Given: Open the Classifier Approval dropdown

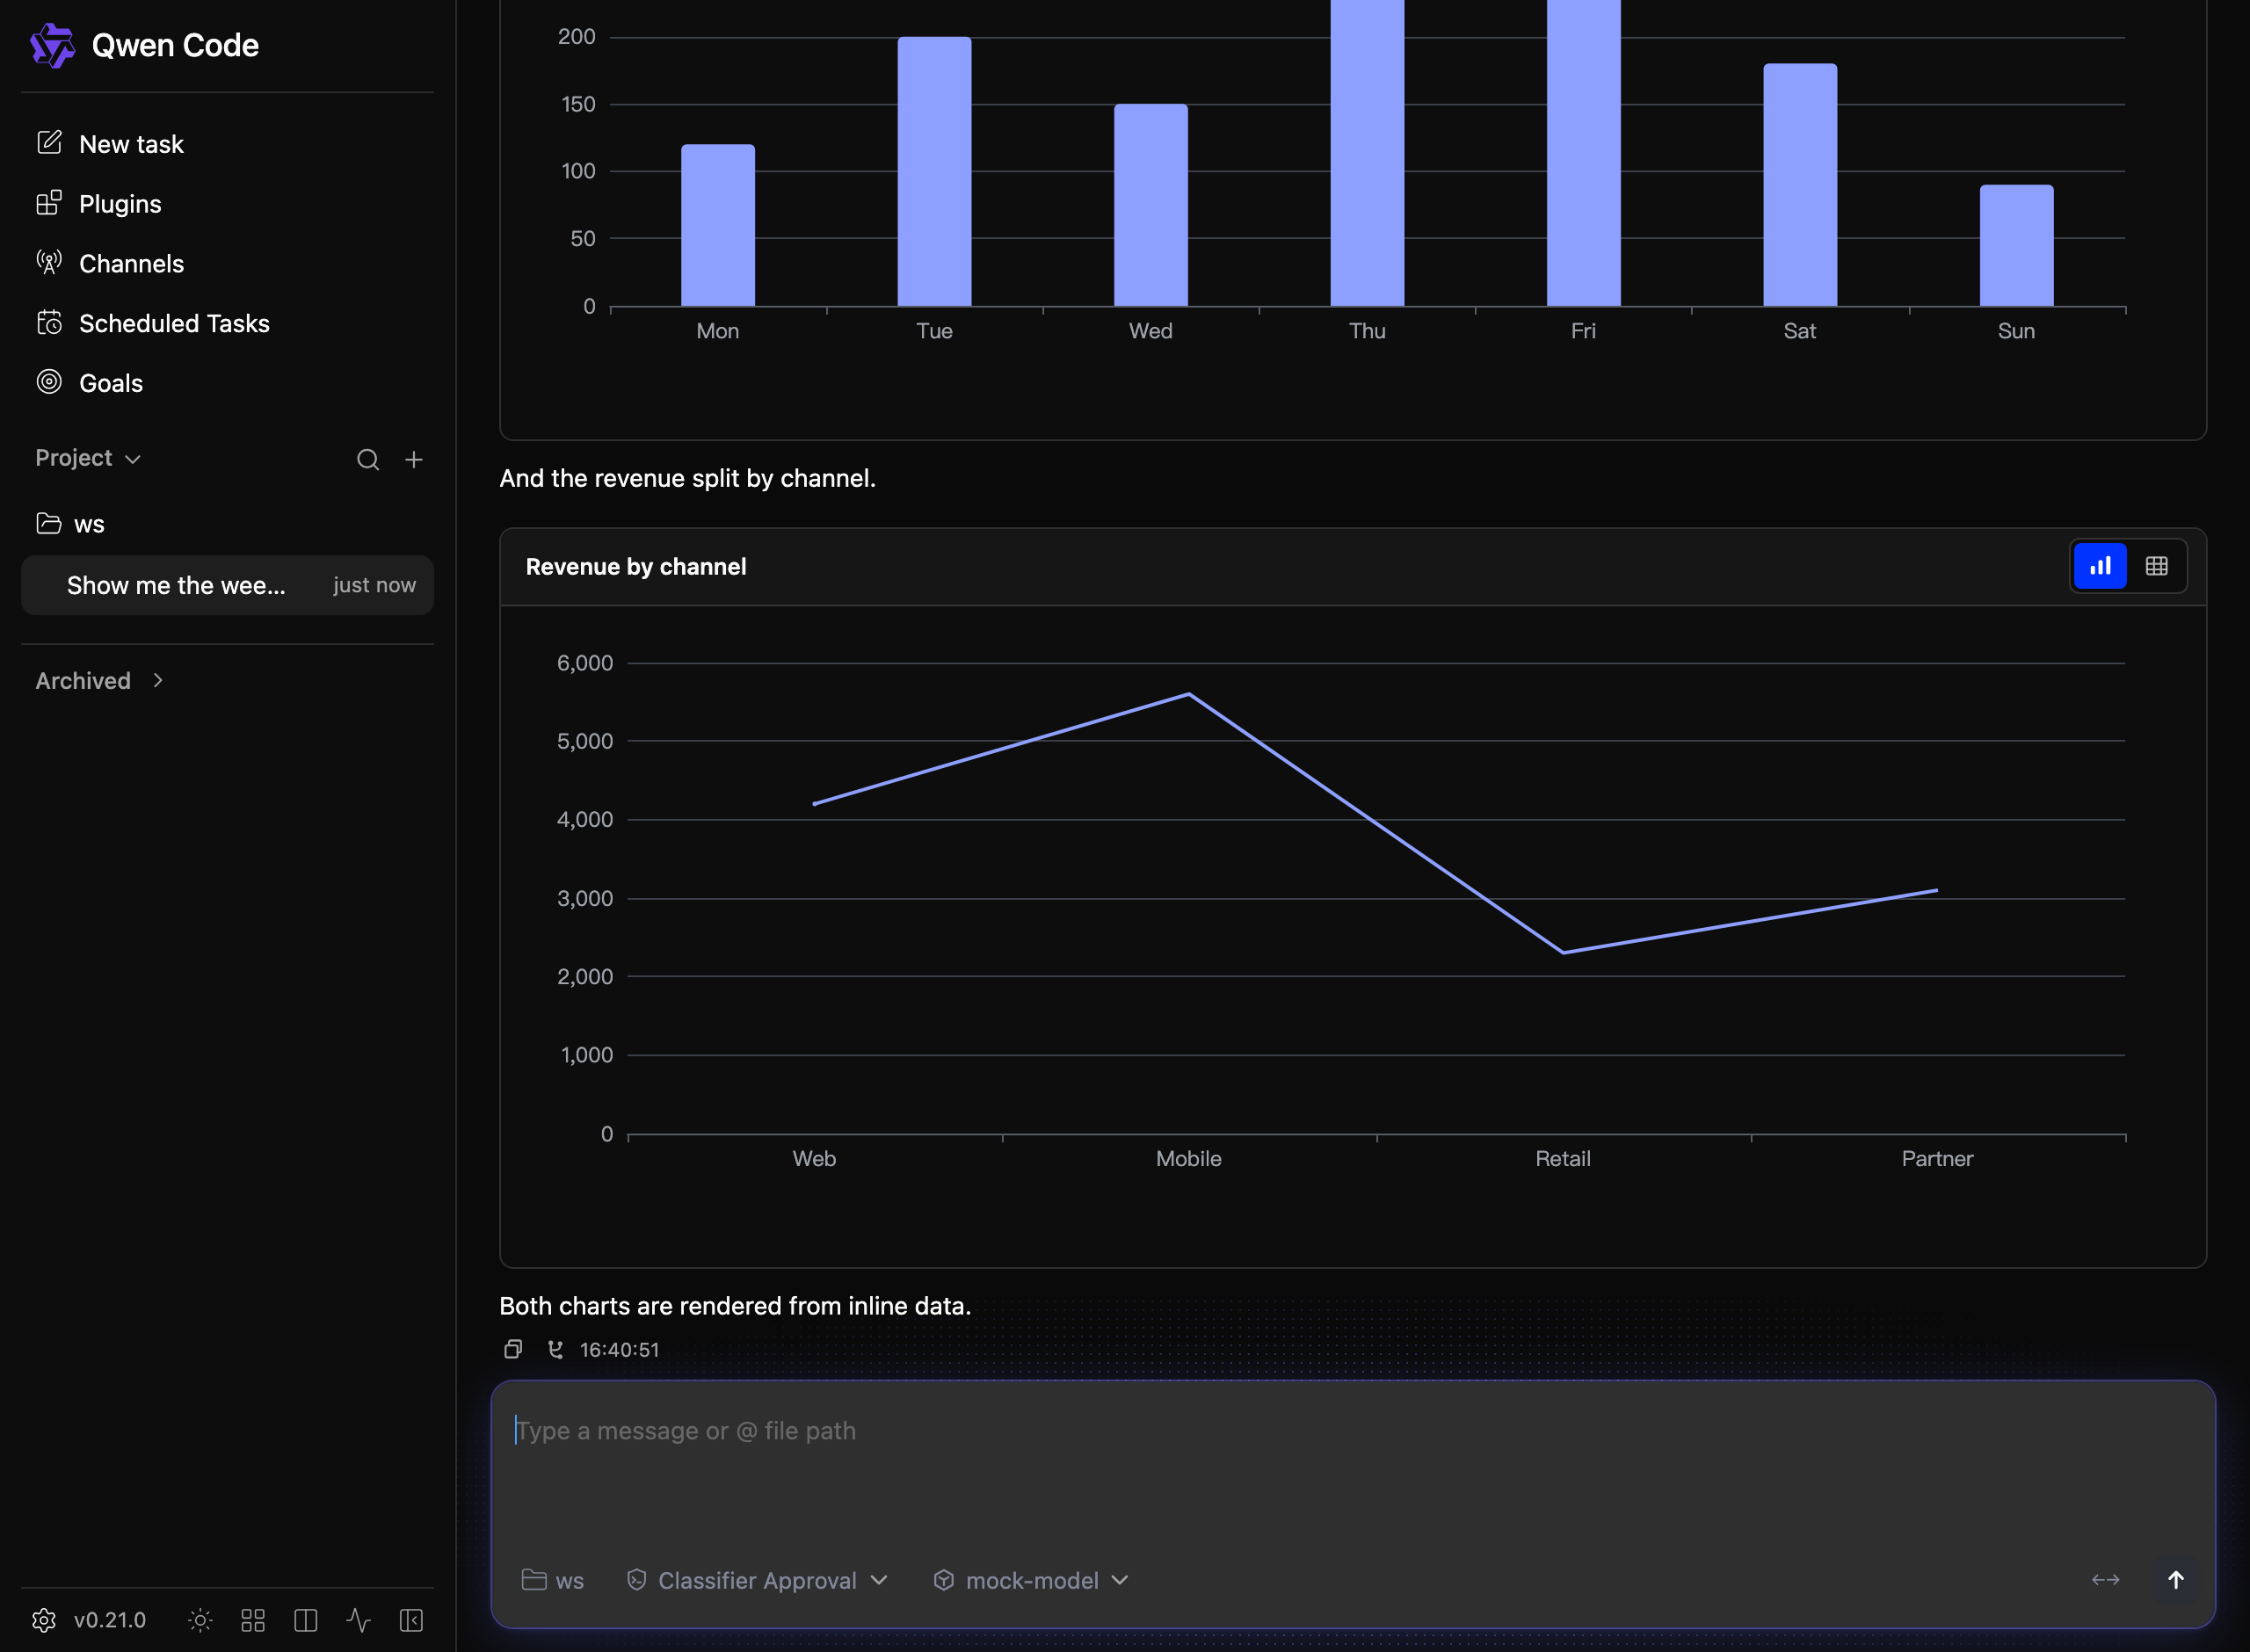Looking at the screenshot, I should [757, 1580].
